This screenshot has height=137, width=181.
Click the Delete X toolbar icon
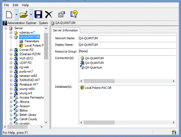point(48,14)
